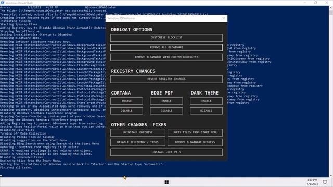
Task: Click PowerShell scrollbar up arrow
Action: 331,8
